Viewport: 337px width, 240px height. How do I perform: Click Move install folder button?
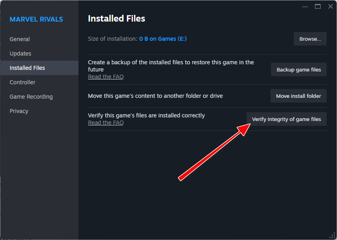(x=298, y=96)
